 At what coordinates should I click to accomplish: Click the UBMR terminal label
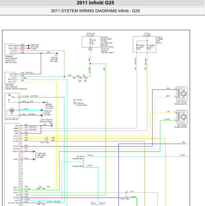(16, 128)
